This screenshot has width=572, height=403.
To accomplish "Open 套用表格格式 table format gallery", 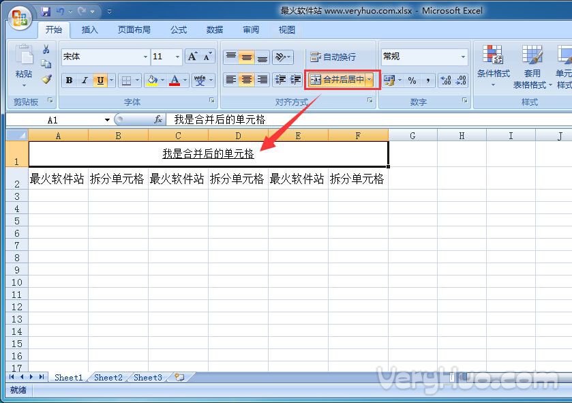I will tap(532, 66).
